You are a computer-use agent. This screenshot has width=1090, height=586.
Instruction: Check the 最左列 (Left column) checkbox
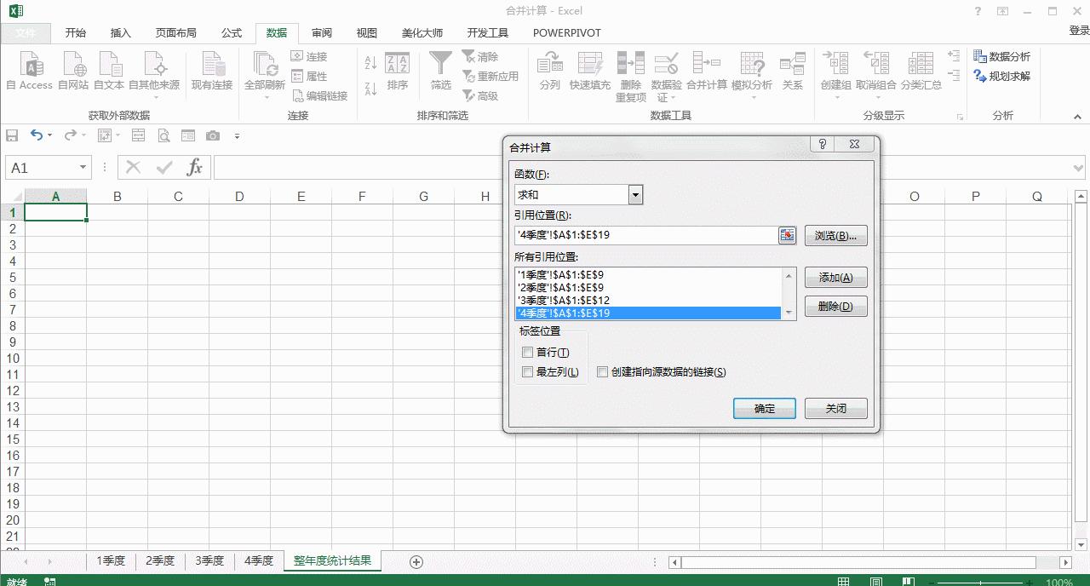(x=527, y=371)
